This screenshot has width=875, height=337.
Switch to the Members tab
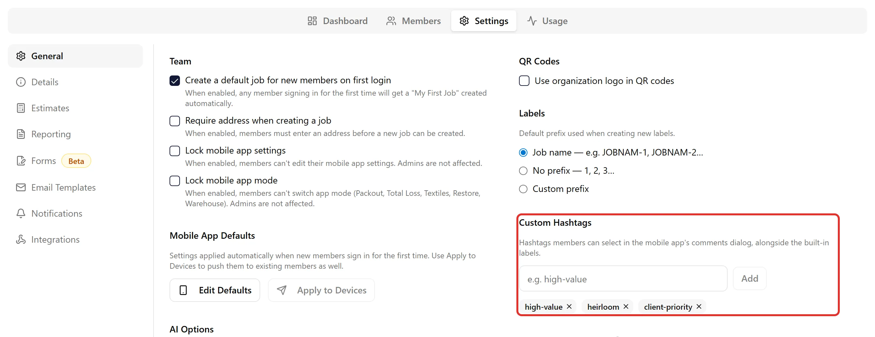(413, 21)
